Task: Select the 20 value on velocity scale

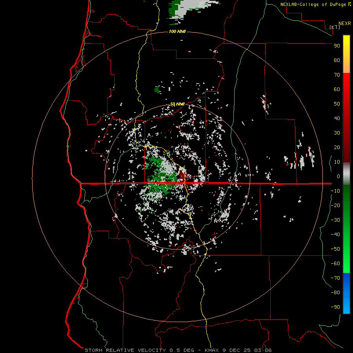Action: (x=337, y=147)
